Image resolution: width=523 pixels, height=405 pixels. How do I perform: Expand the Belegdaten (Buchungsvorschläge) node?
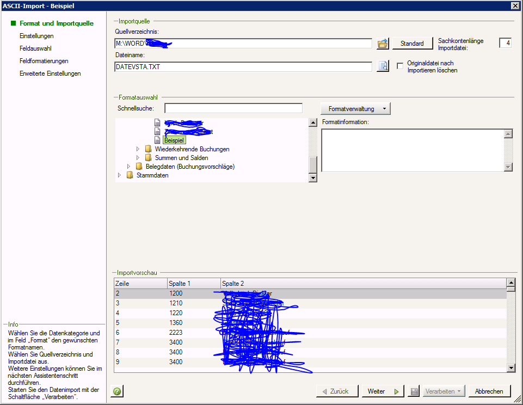(129, 167)
